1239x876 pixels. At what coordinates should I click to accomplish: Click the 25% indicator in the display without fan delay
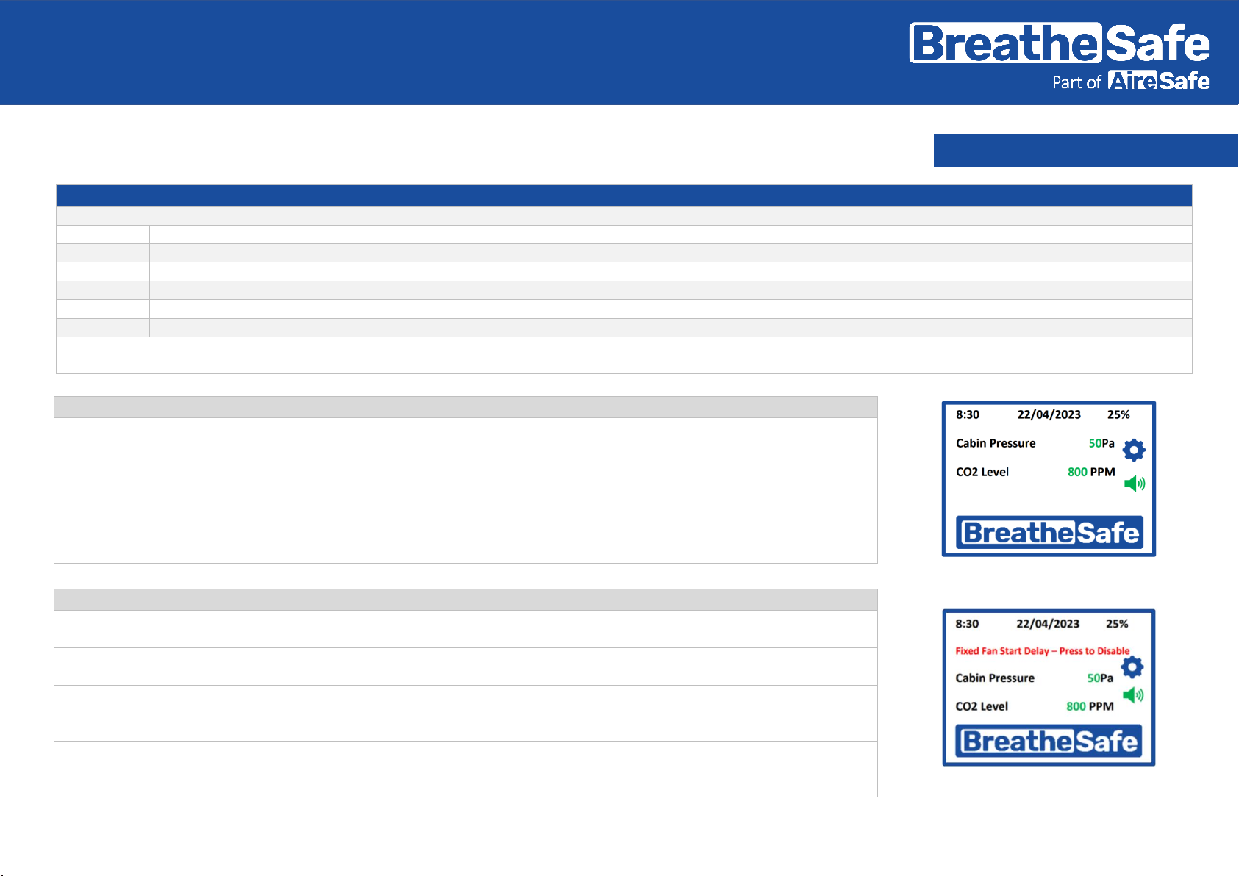1118,414
